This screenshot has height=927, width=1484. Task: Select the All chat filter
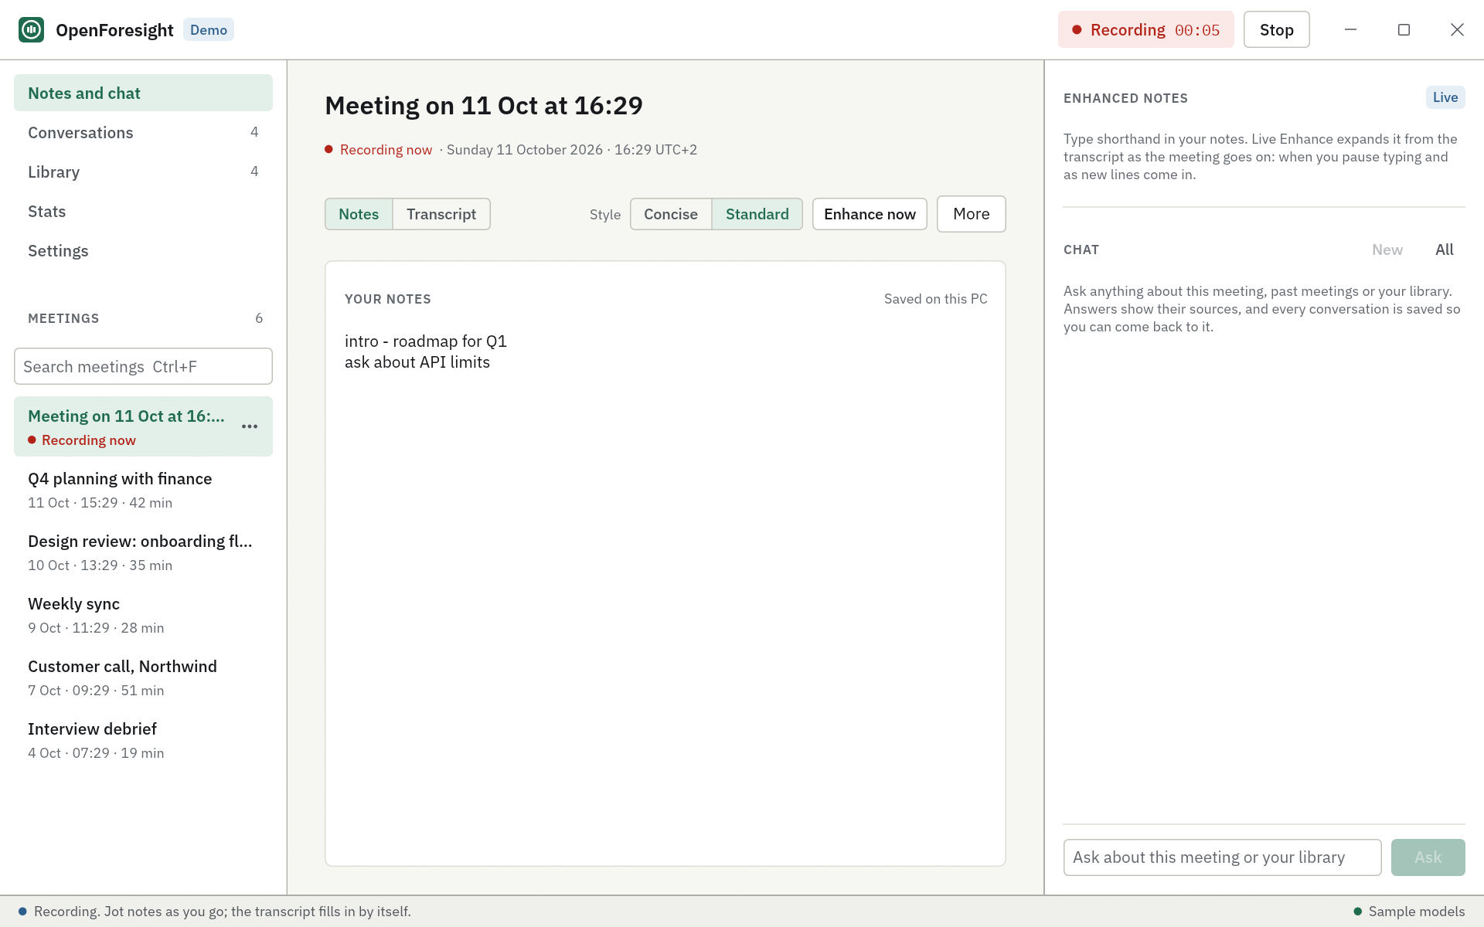pyautogui.click(x=1444, y=250)
